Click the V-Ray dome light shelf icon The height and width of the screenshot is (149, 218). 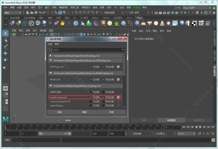click(143, 23)
